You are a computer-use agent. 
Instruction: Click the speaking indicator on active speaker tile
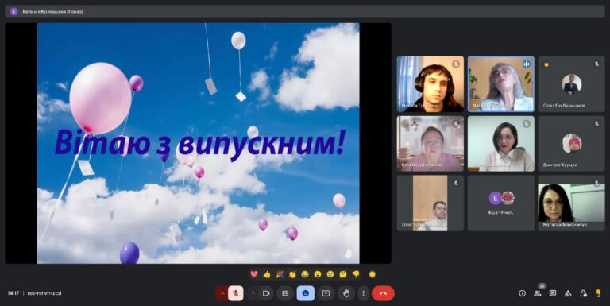pos(527,64)
